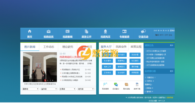This screenshot has width=195, height=105.
Task: Show slide 2 of the photo carousel
Action: coord(48,80)
